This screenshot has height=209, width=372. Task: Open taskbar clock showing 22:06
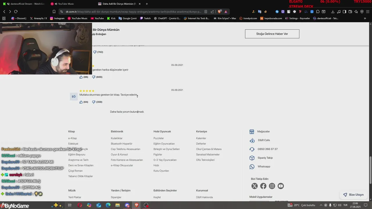355,205
